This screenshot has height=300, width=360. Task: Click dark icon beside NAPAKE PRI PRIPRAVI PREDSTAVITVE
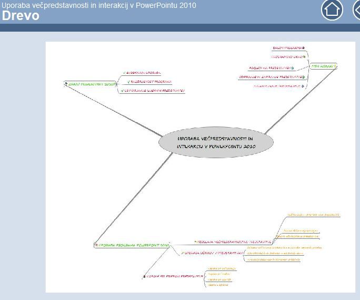[x=144, y=276]
